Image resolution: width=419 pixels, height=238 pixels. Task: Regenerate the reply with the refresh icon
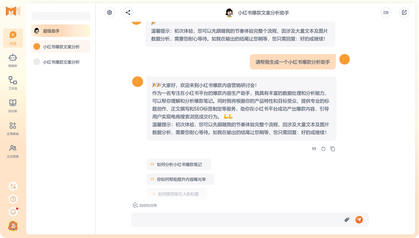(x=323, y=149)
